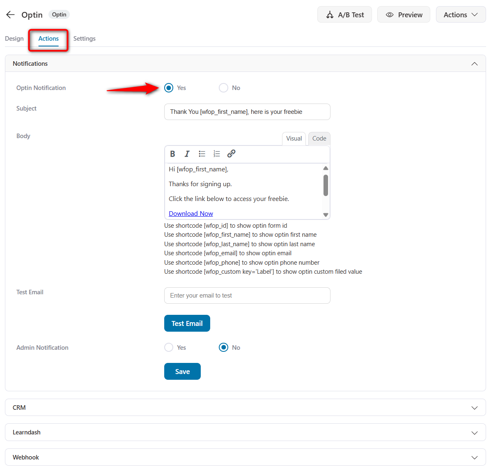Select Yes for Optin Notification
The height and width of the screenshot is (471, 491).
(169, 88)
